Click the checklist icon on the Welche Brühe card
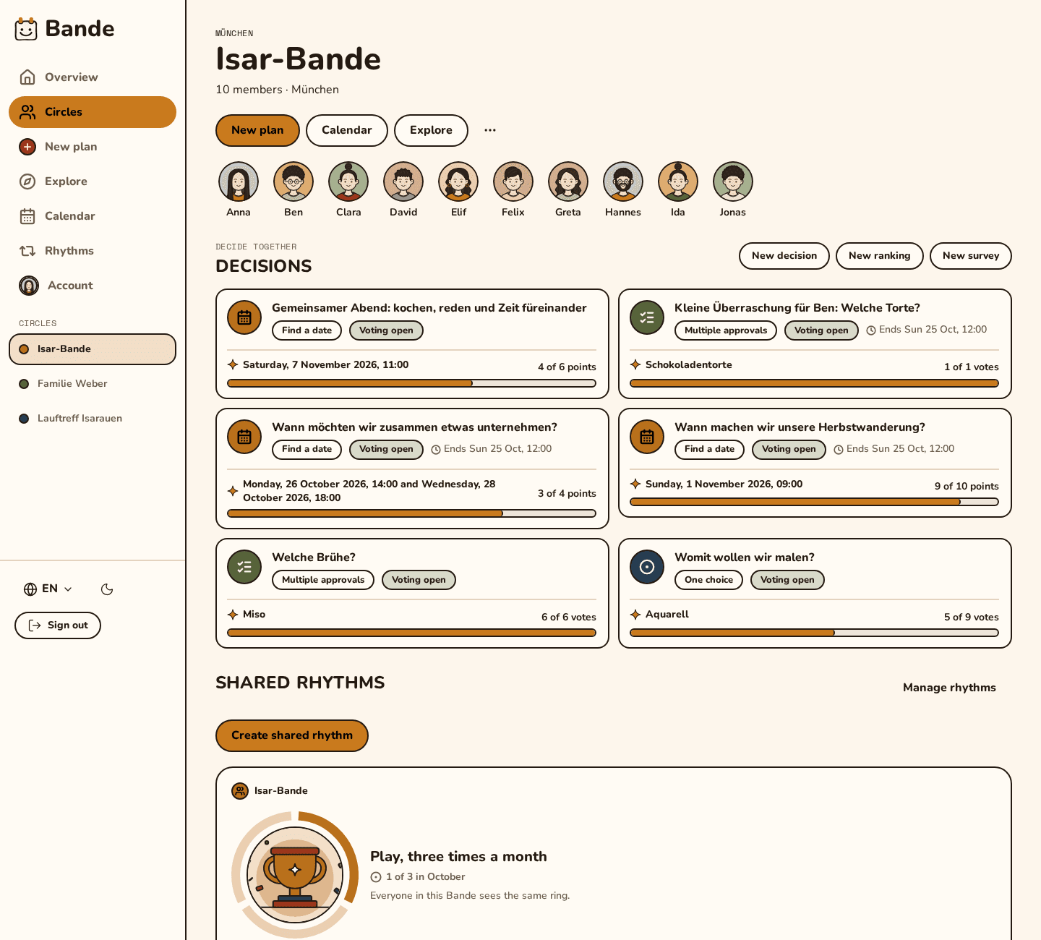Image resolution: width=1041 pixels, height=940 pixels. [244, 567]
